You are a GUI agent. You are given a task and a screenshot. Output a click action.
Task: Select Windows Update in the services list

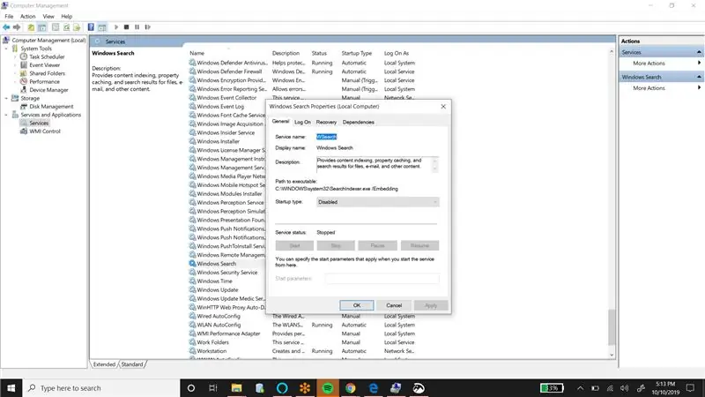218,290
